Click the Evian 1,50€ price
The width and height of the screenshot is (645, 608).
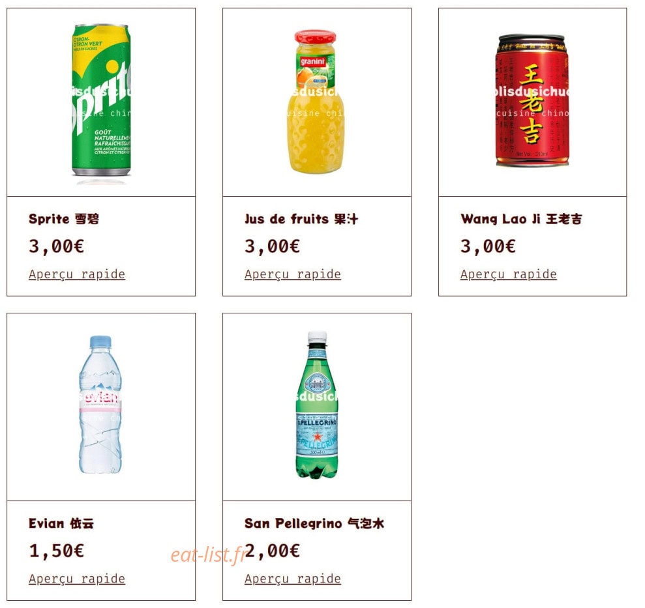56,551
